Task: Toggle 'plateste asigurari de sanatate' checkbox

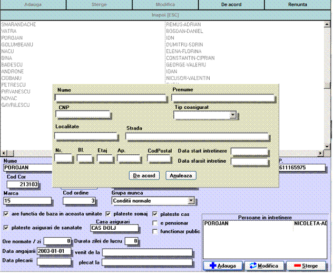Action: click(x=6, y=228)
